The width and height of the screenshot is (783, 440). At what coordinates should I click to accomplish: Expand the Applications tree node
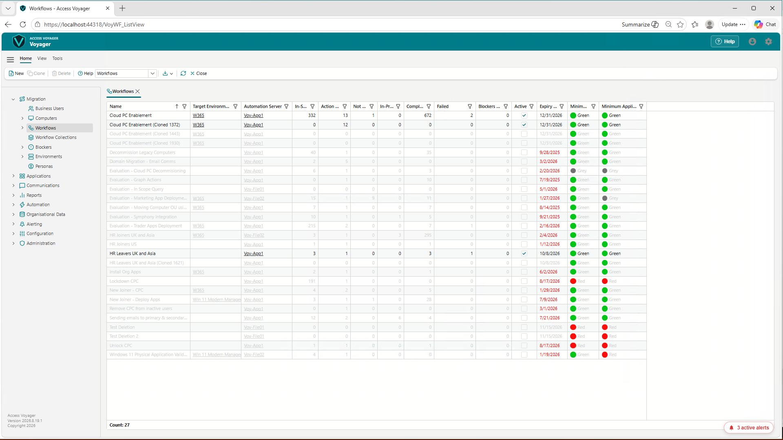(x=13, y=176)
